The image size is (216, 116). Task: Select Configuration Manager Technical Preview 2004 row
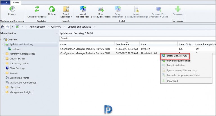[137, 49]
